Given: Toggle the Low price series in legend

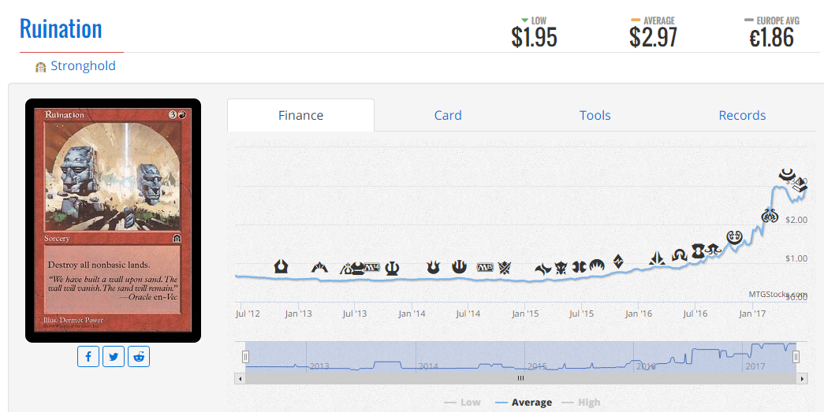Looking at the screenshot, I should coord(462,403).
